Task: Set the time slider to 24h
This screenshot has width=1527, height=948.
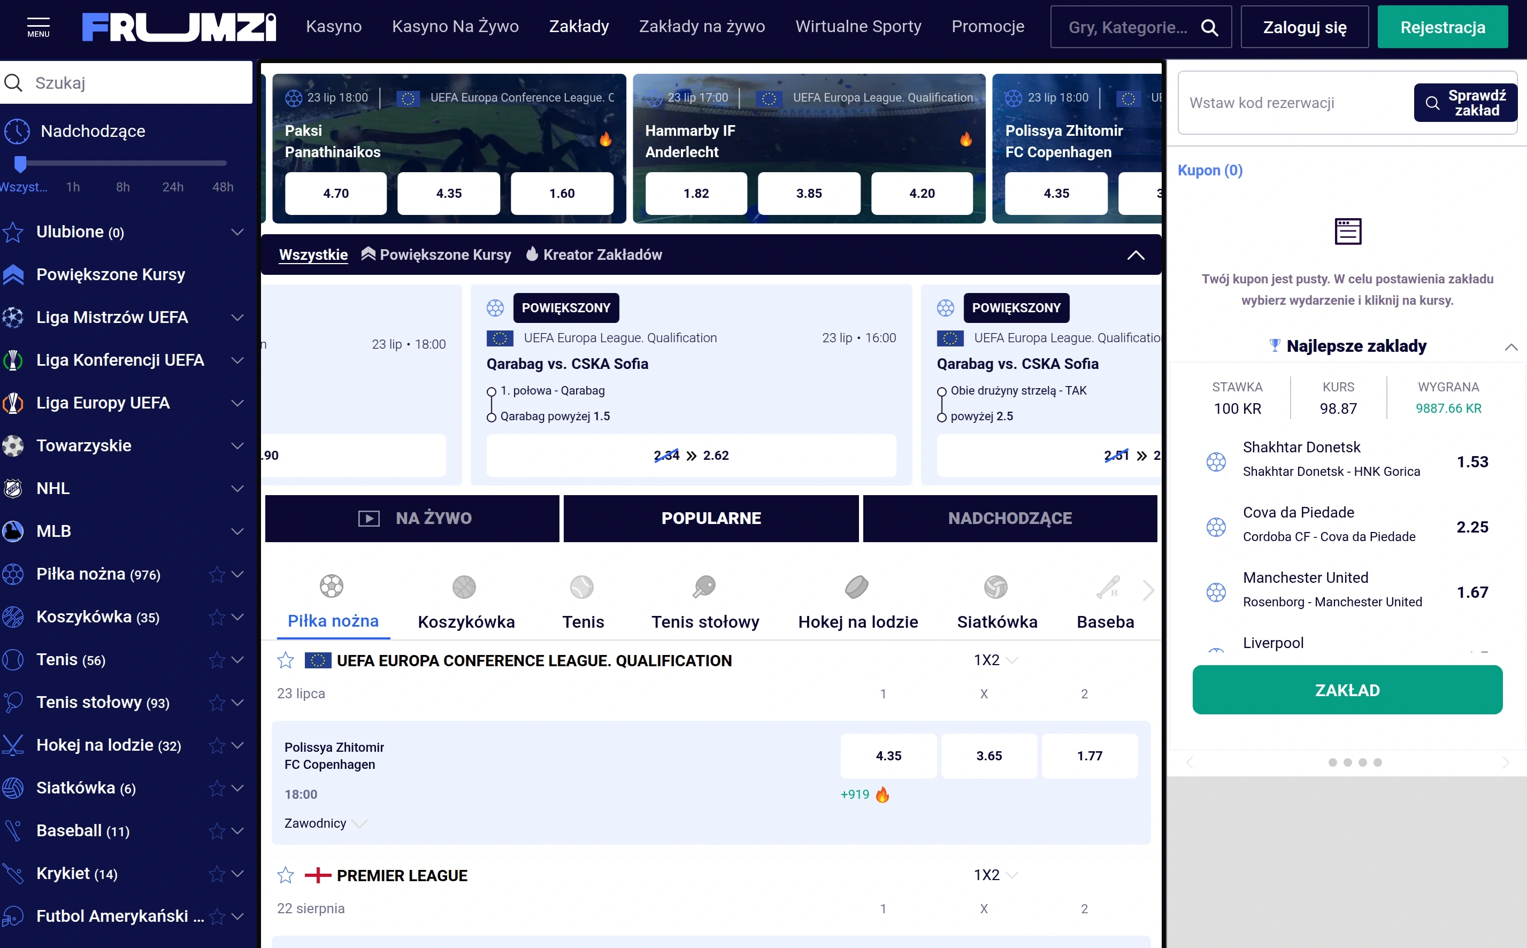Action: tap(172, 187)
